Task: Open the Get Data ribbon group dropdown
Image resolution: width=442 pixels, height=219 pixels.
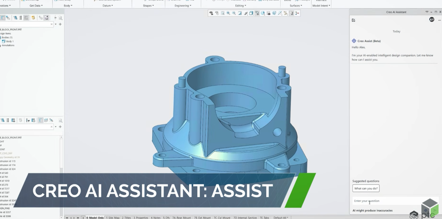Action: click(36, 6)
